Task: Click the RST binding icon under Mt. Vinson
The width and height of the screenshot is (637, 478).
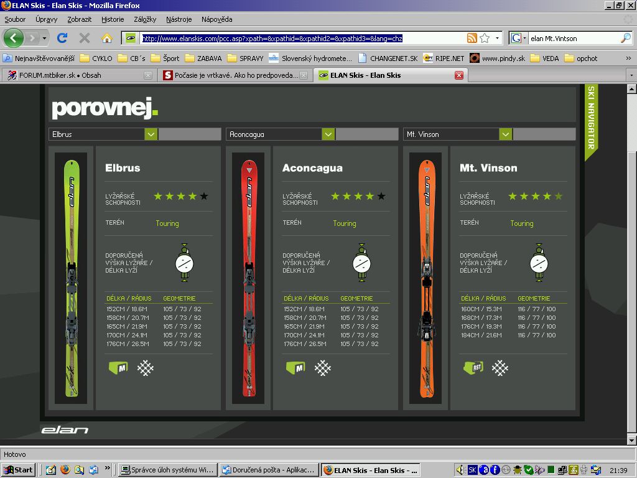Action: (473, 368)
